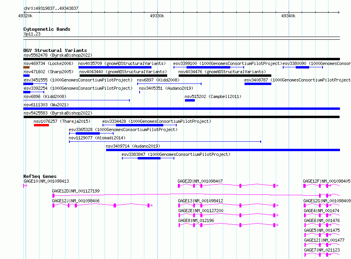The width and height of the screenshot is (351, 259).
Task: Open the GAGE4|NM_001474 gene label
Action: [321, 211]
